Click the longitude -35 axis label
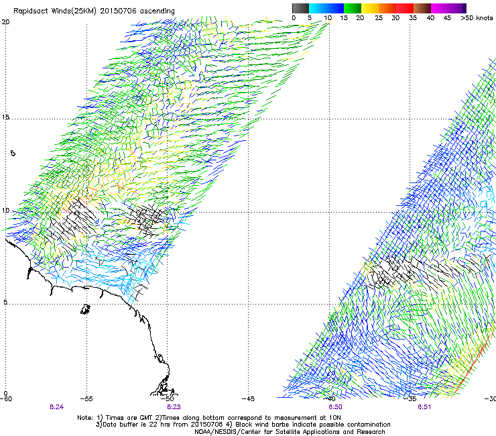 410,399
